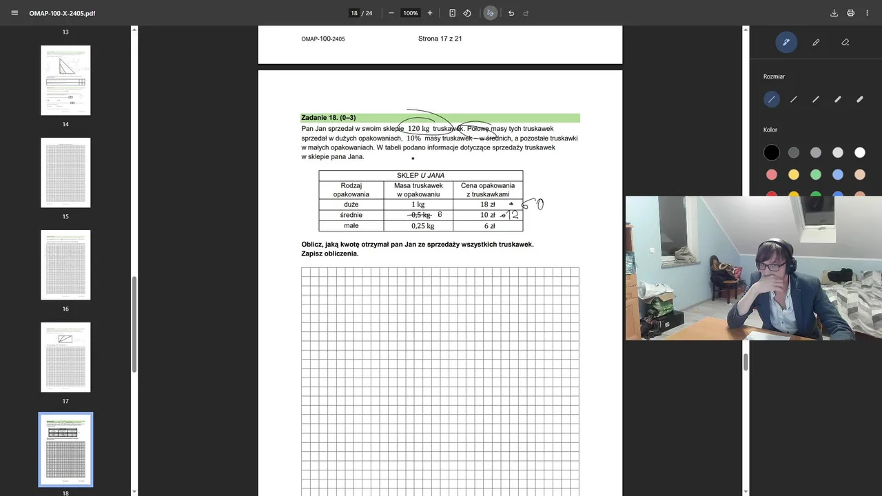
Task: Select the pen drawing tool
Action: point(786,42)
